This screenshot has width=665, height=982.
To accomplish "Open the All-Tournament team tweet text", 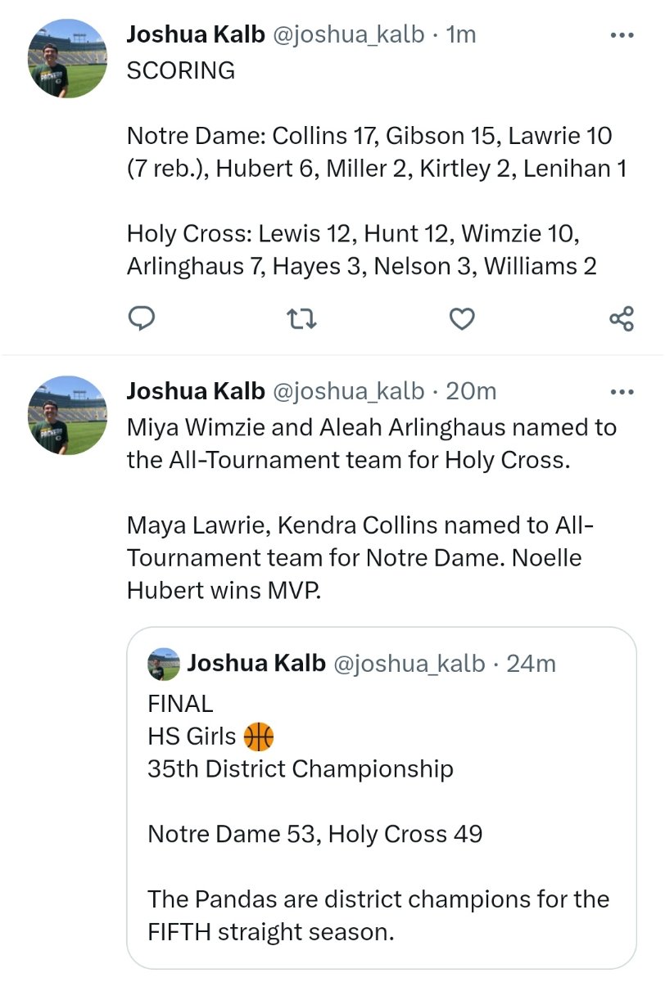I will (x=373, y=508).
